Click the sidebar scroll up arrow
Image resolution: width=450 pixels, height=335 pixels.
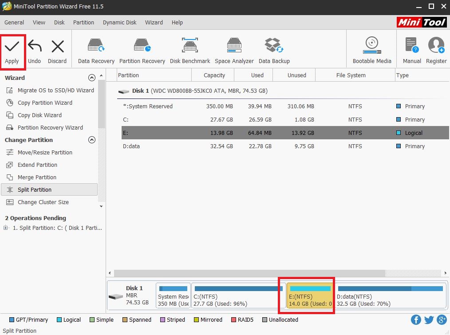[x=101, y=75]
